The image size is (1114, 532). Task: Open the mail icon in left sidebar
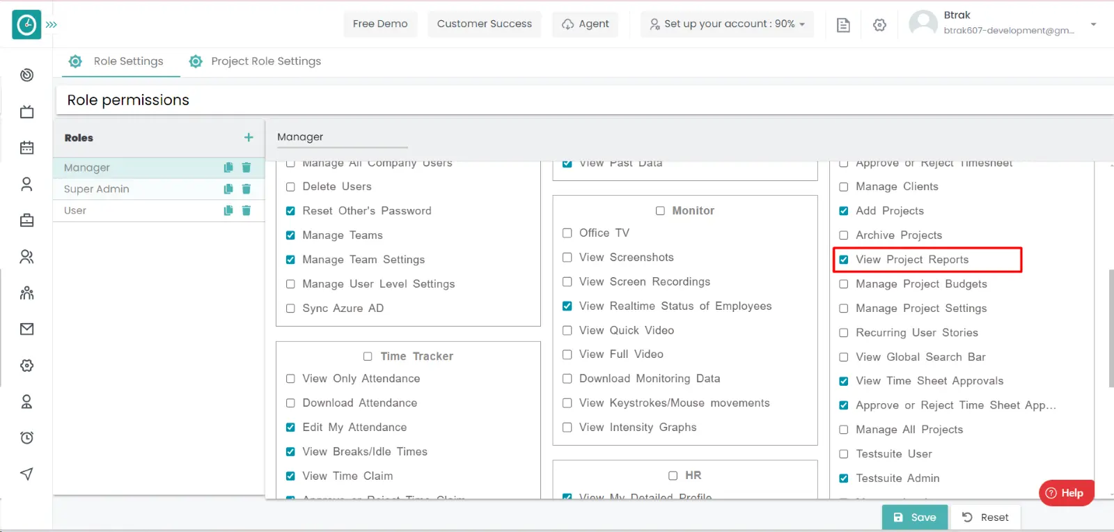tap(26, 329)
